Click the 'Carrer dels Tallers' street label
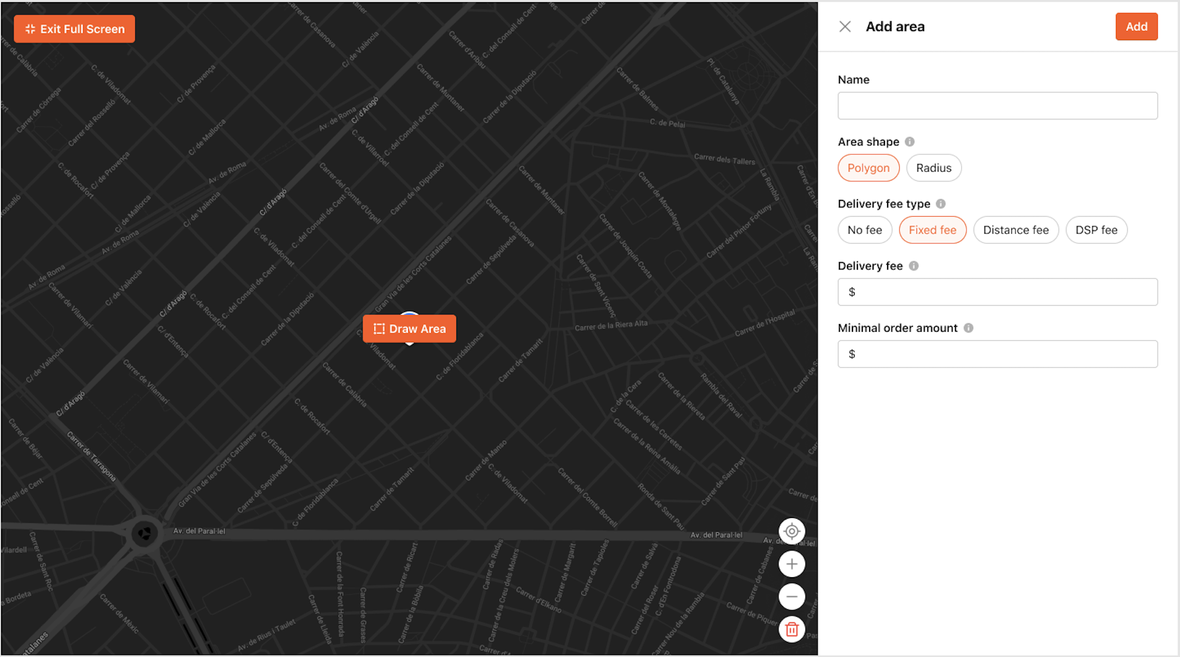 (x=724, y=159)
